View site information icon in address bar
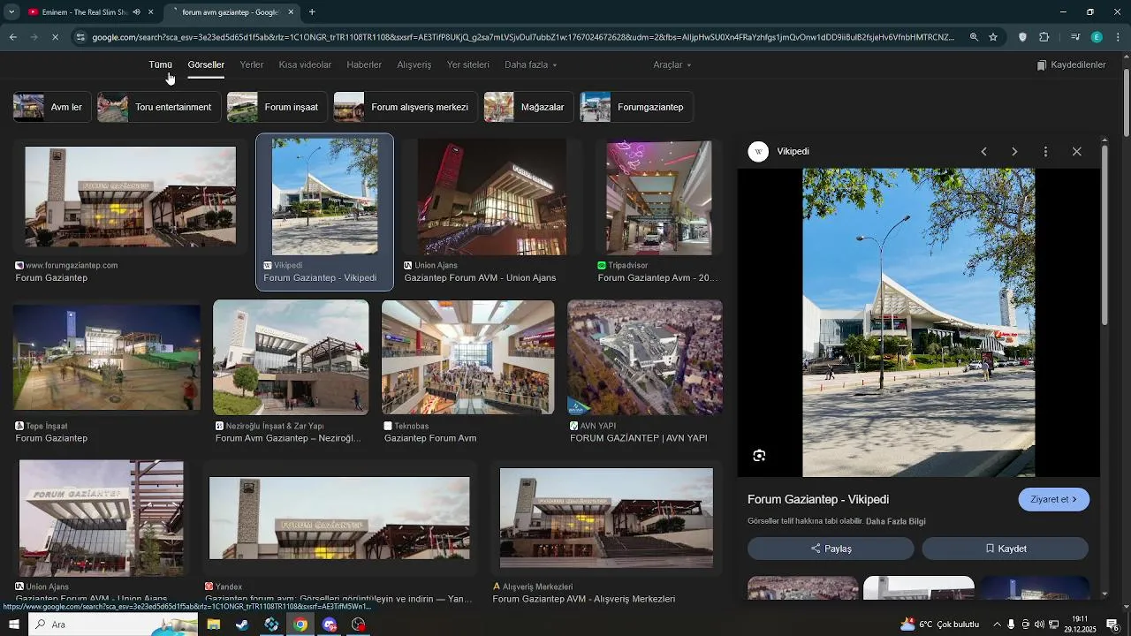 [x=80, y=37]
